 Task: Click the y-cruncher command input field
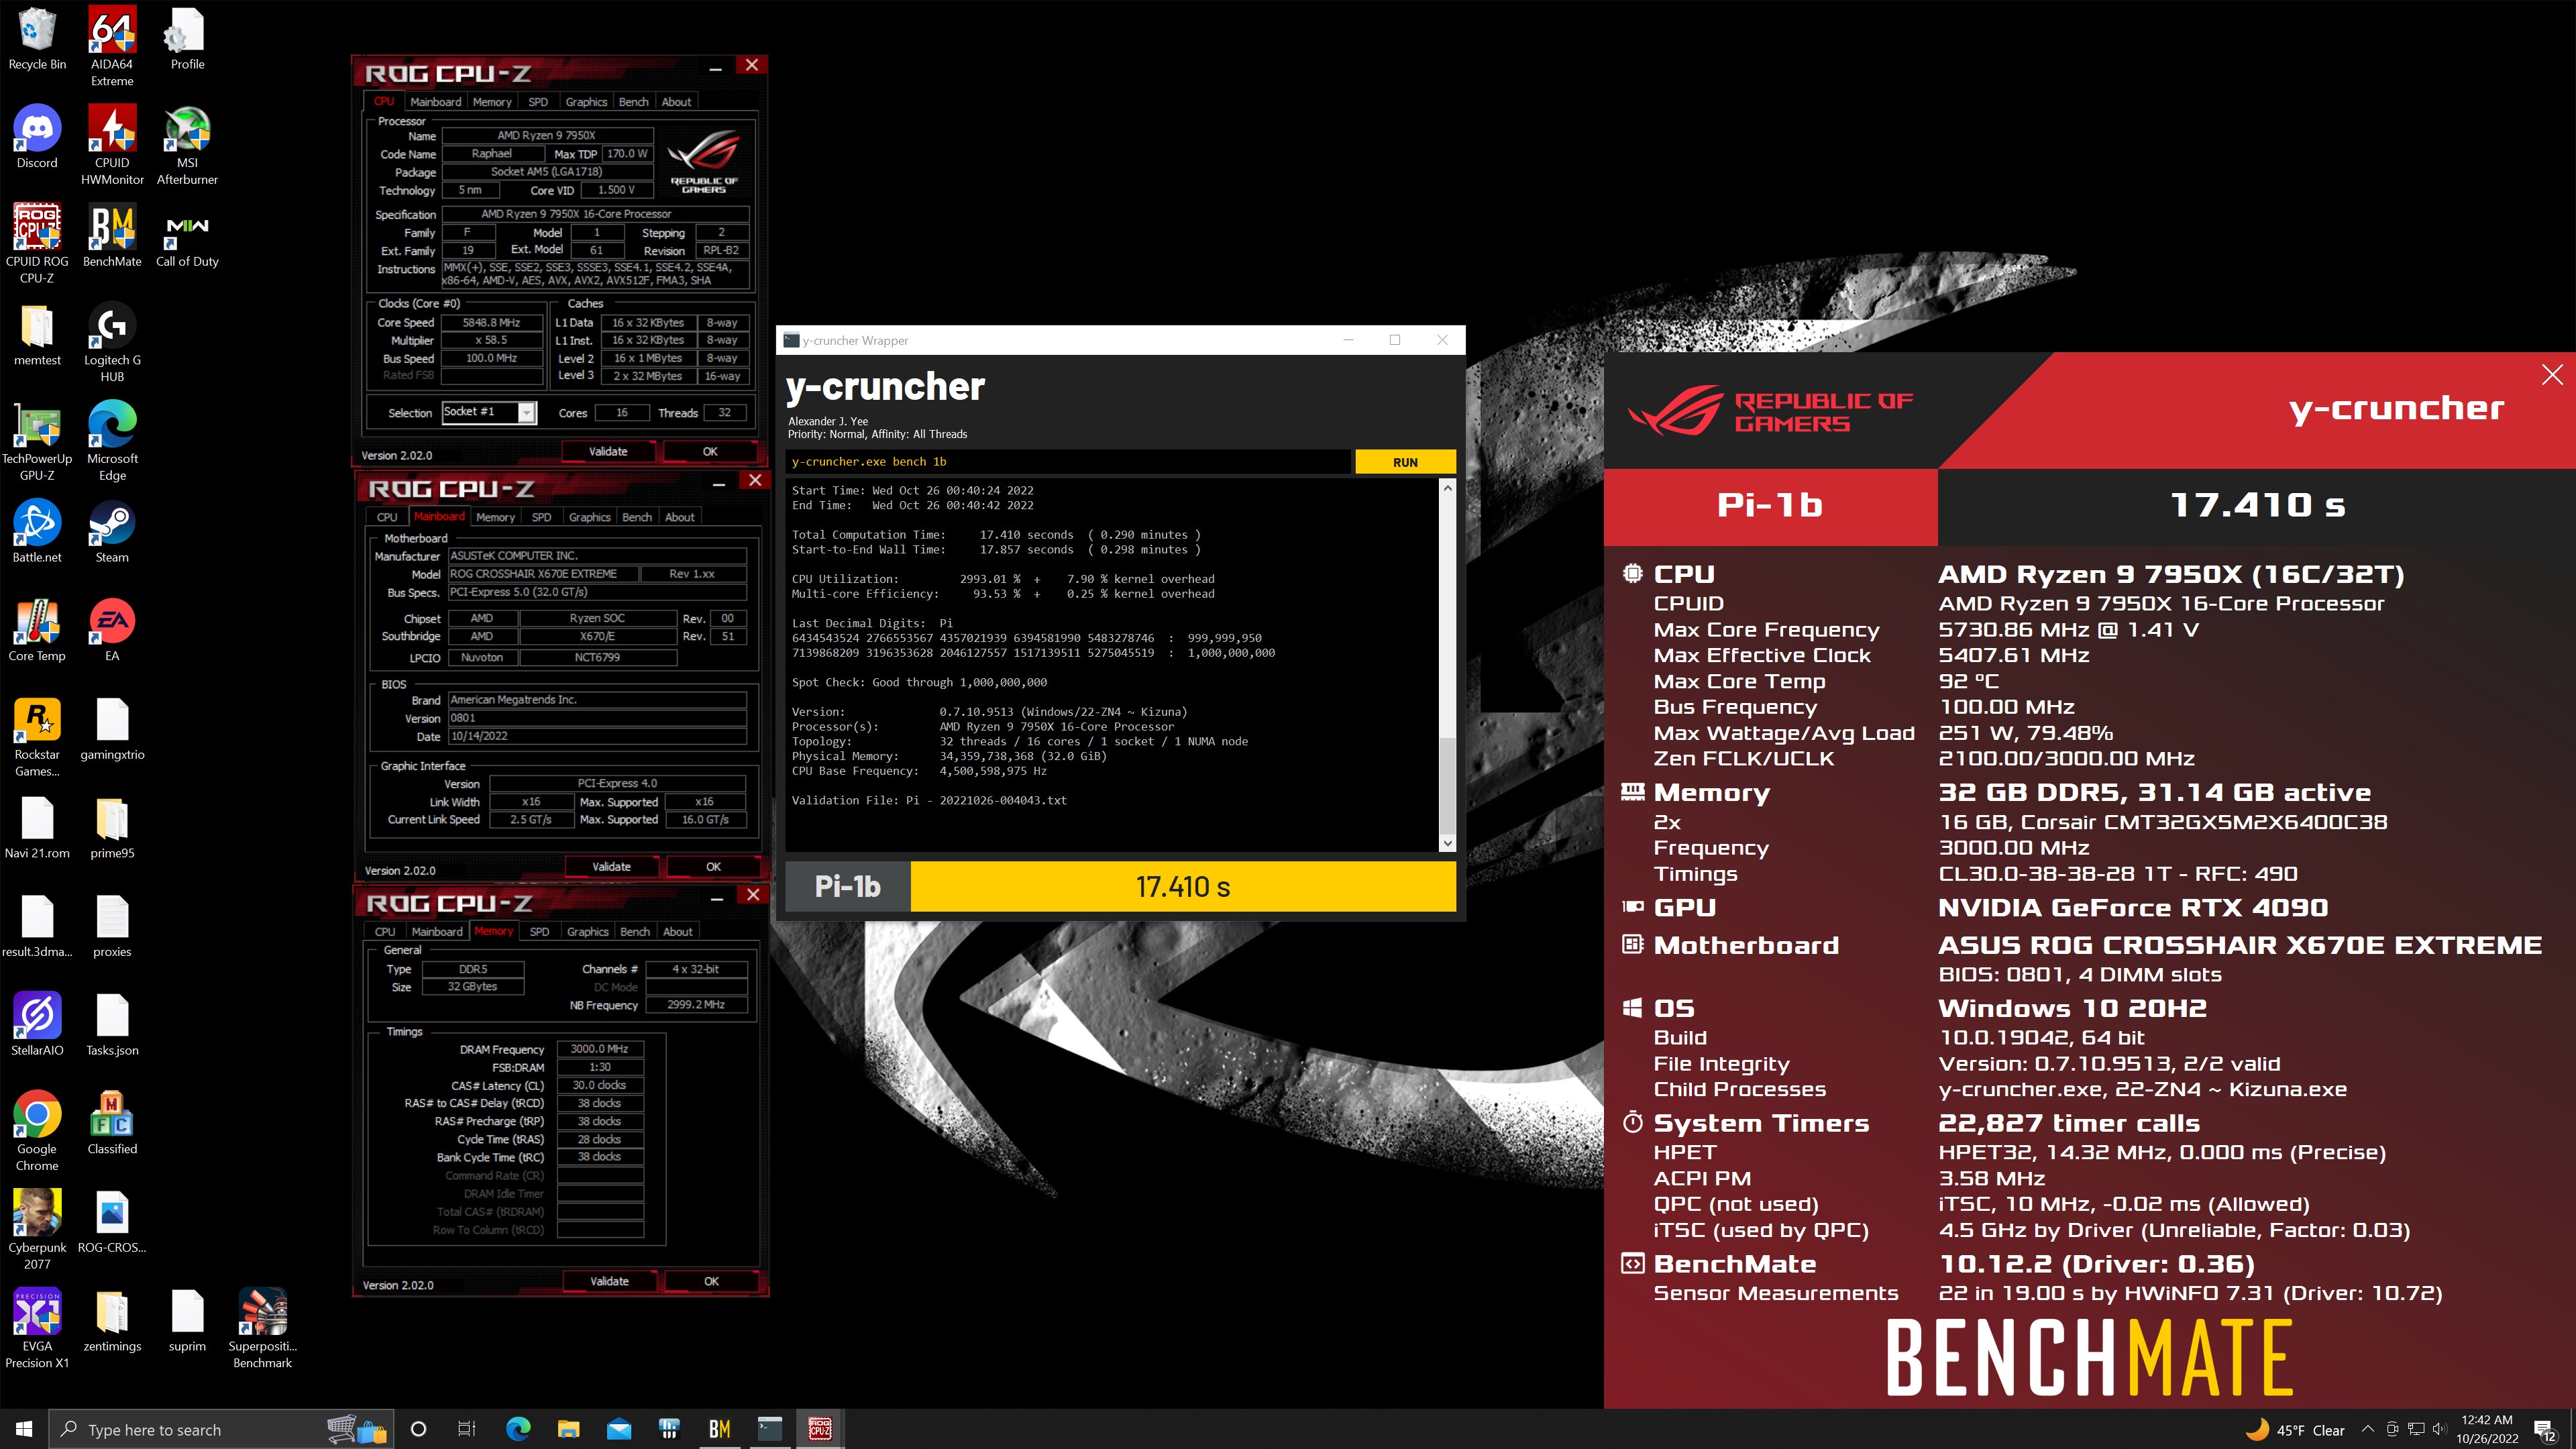(1068, 462)
